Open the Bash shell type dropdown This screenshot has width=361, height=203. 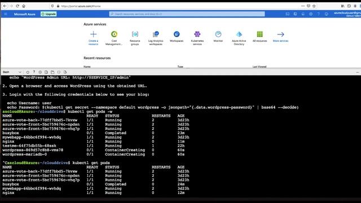pos(12,72)
